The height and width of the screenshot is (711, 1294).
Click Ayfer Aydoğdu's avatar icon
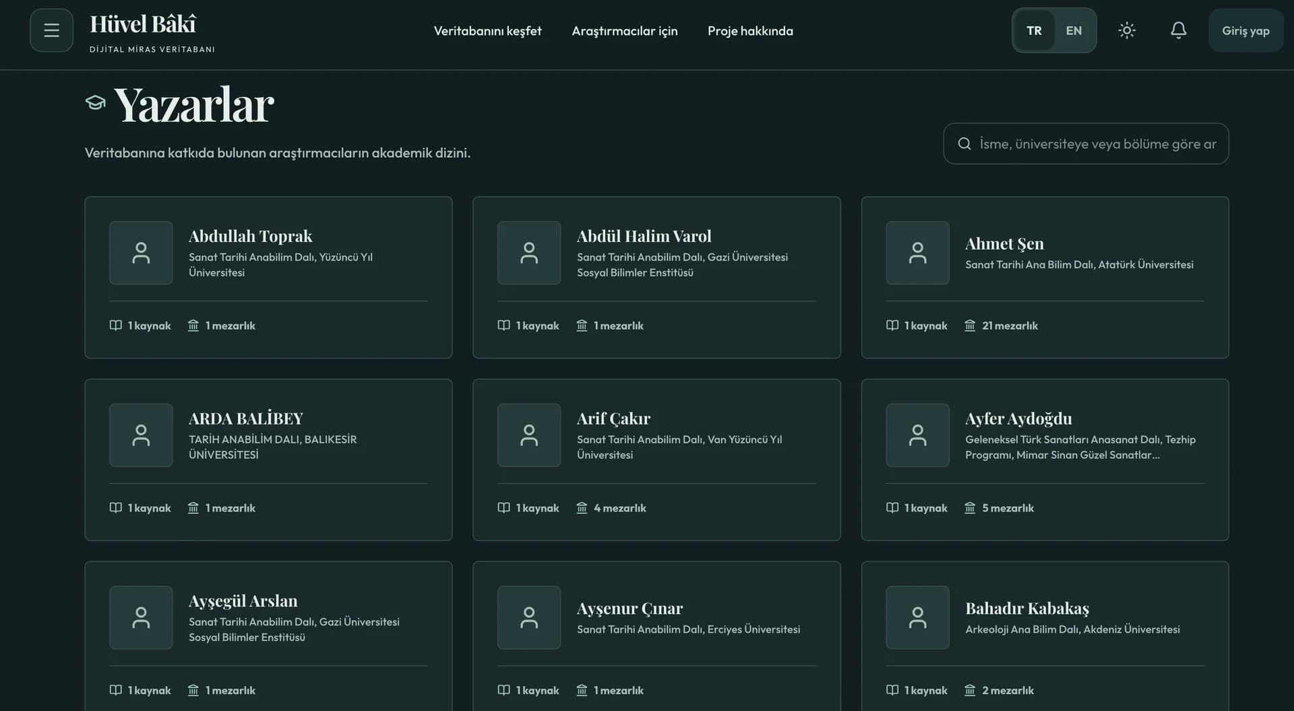917,435
